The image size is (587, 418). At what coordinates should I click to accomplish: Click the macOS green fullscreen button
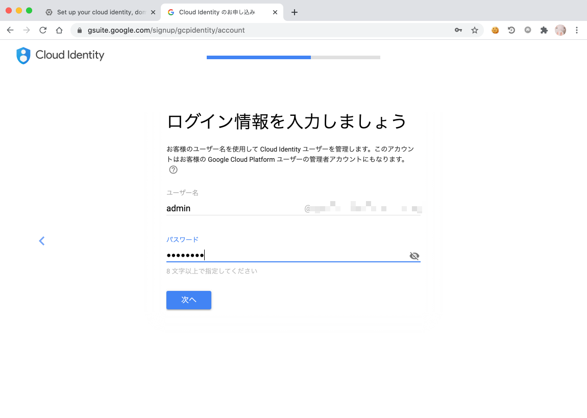point(29,11)
